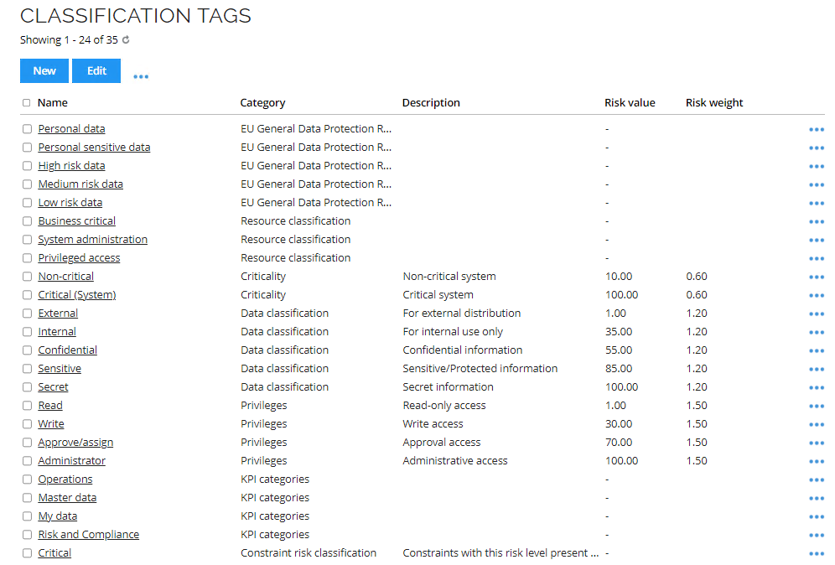Open row actions for Operations

(816, 480)
